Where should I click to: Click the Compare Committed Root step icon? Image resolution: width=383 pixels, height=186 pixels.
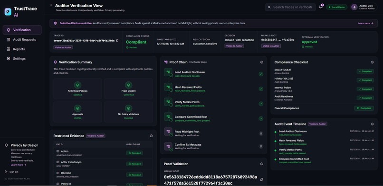tap(168, 117)
